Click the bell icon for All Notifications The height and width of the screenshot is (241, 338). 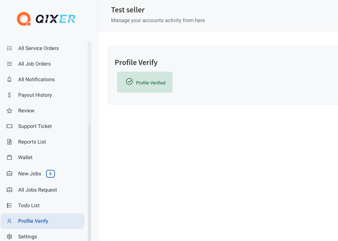[9, 80]
